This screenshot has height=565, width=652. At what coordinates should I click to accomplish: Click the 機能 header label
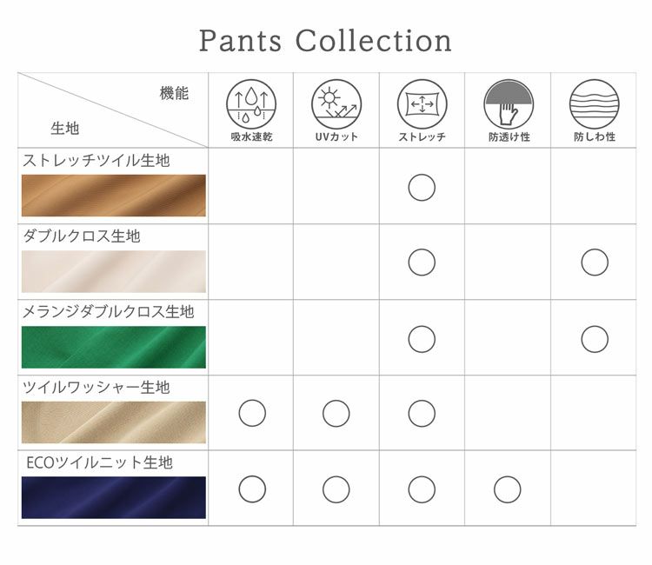[x=174, y=93]
